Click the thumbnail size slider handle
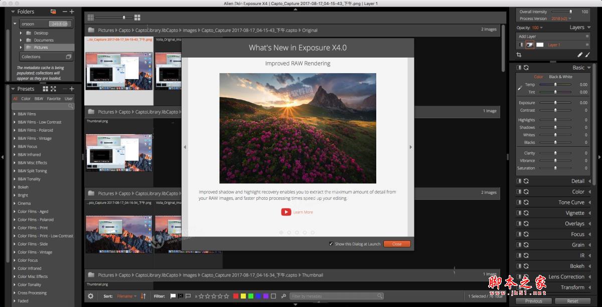The height and width of the screenshot is (307, 602). (124, 18)
